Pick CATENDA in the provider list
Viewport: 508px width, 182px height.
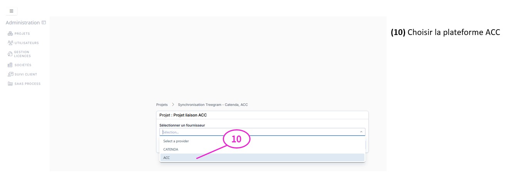(x=171, y=149)
